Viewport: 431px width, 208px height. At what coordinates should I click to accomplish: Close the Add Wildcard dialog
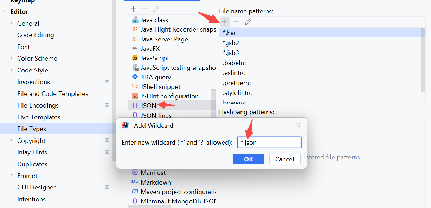(x=297, y=125)
